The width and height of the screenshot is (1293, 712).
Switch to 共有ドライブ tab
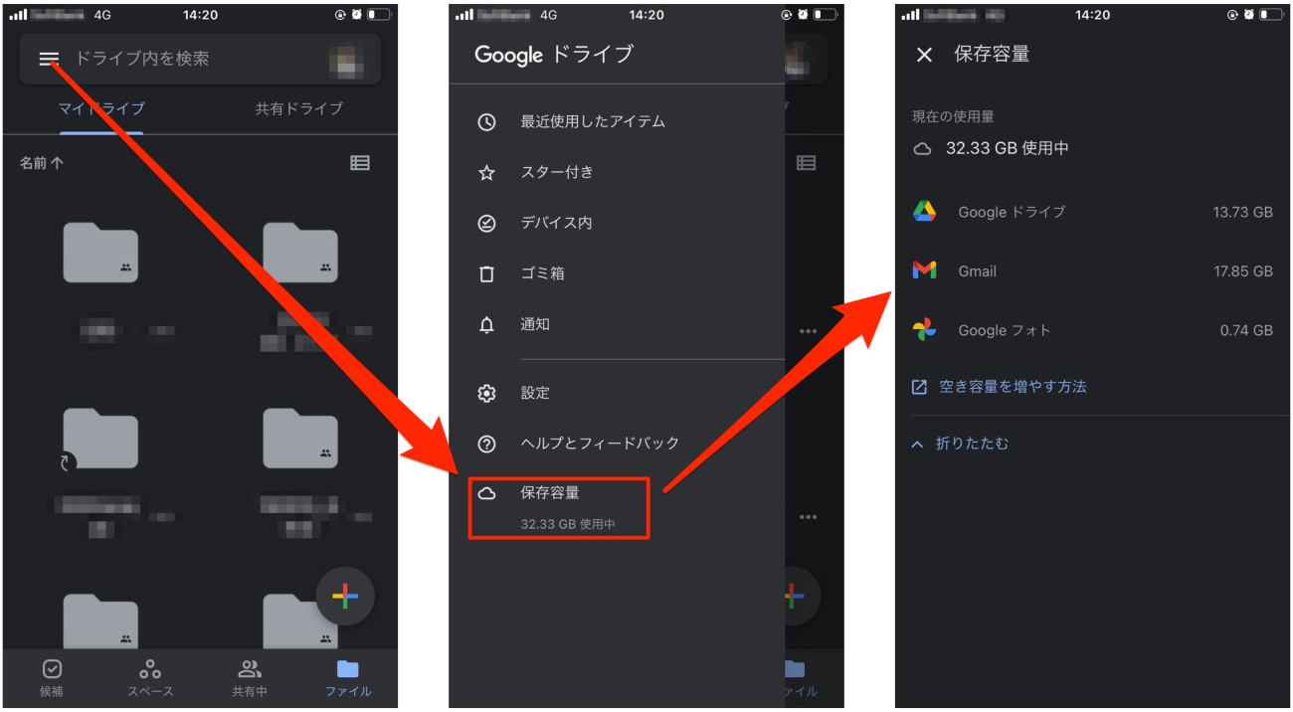pyautogui.click(x=300, y=108)
